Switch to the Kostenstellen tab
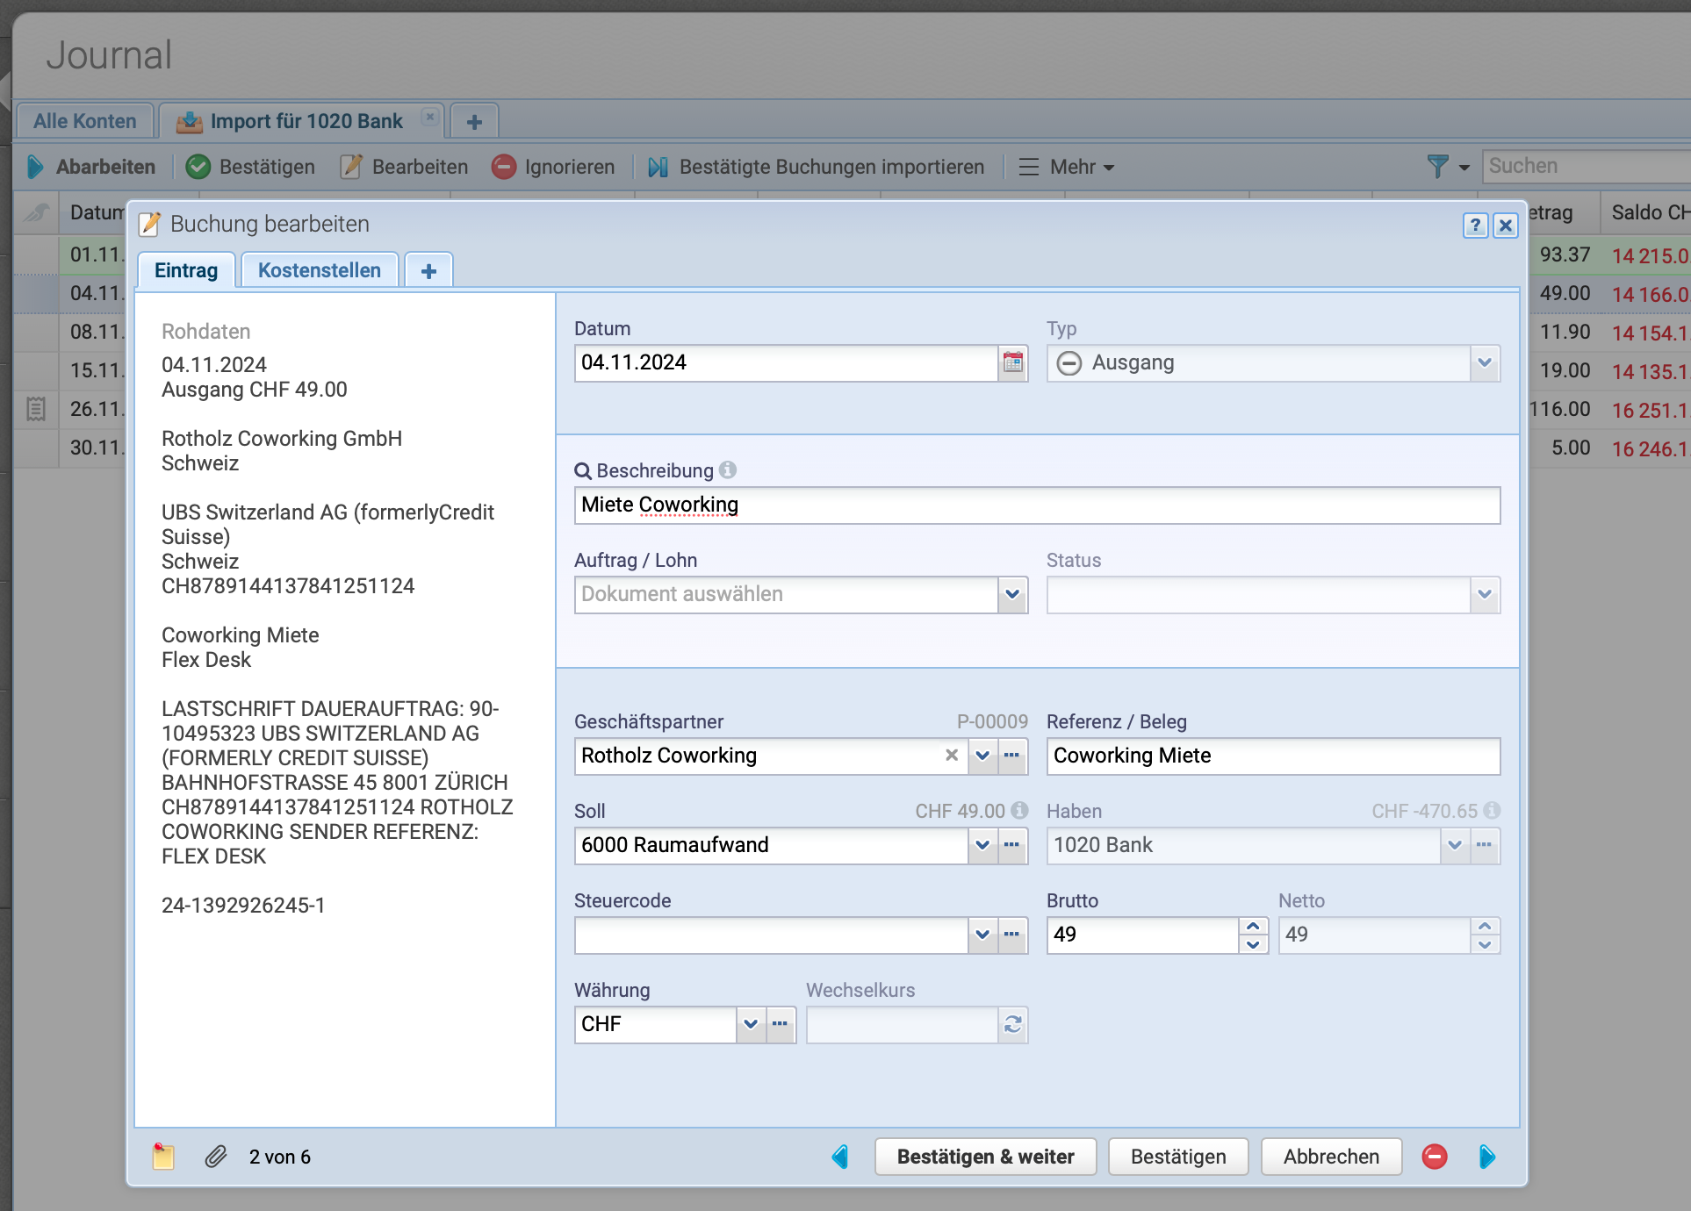Viewport: 1691px width, 1211px height. coord(320,270)
